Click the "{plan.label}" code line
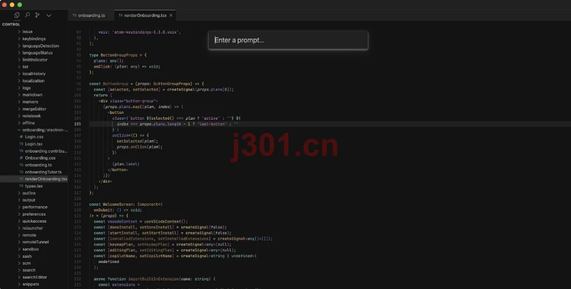This screenshot has height=289, width=571. 126,164
